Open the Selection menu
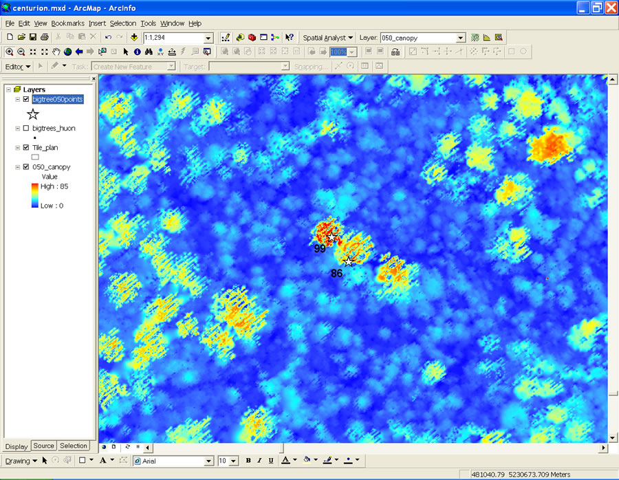This screenshot has height=480, width=619. [123, 23]
